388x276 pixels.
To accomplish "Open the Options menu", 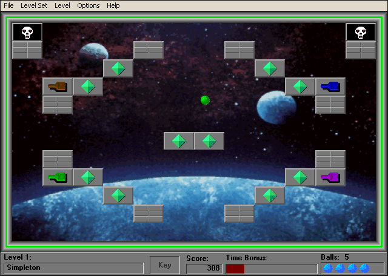I will coord(89,5).
